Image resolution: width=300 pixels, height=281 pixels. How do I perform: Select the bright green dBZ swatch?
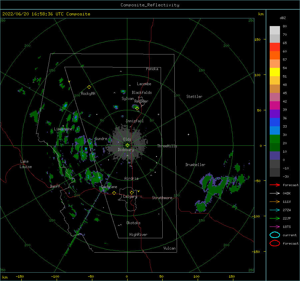click(275, 139)
